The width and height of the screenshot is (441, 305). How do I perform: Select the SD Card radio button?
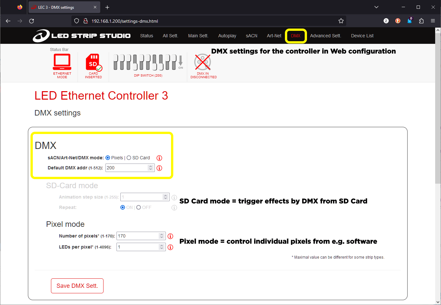129,158
